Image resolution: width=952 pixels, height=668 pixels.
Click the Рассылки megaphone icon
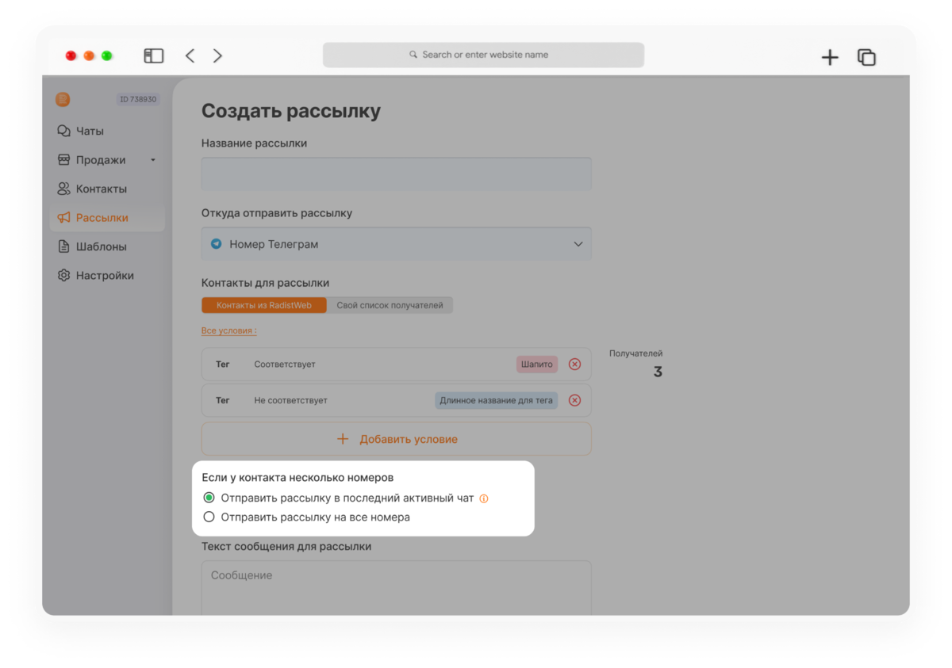(x=63, y=218)
